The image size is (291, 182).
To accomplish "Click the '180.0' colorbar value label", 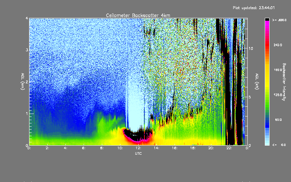I will (x=278, y=70).
